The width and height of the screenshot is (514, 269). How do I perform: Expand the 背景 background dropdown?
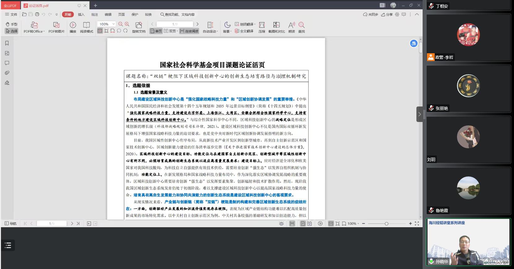click(x=227, y=31)
